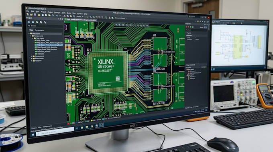The height and width of the screenshot is (152, 273).
Task: Collapse the Components folder node
Action: coord(31,36)
